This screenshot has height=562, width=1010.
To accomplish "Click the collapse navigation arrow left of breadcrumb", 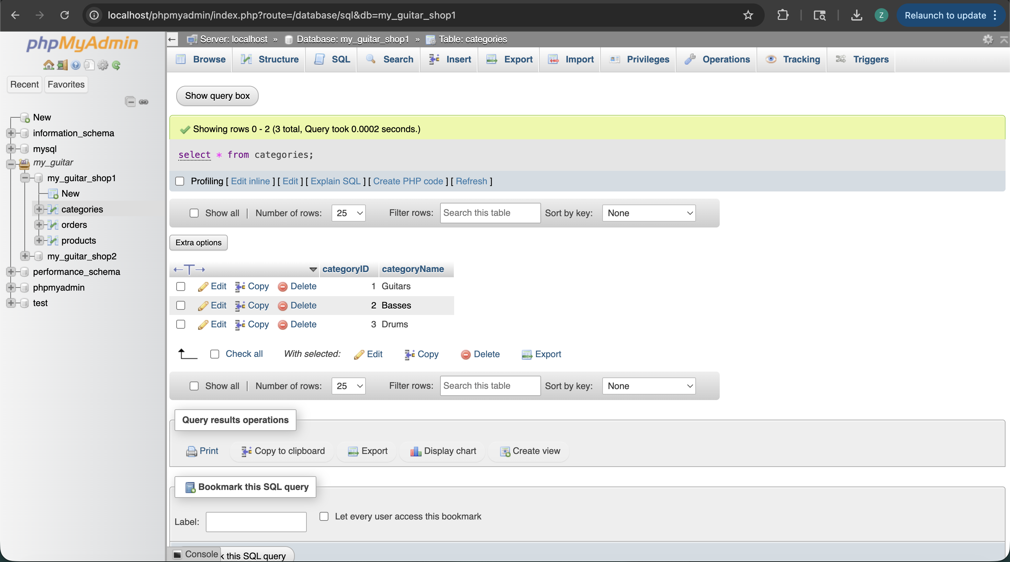I will (172, 39).
